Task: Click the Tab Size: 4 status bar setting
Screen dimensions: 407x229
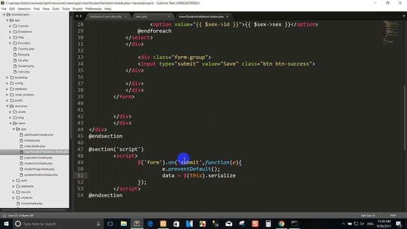Action: [368, 216]
